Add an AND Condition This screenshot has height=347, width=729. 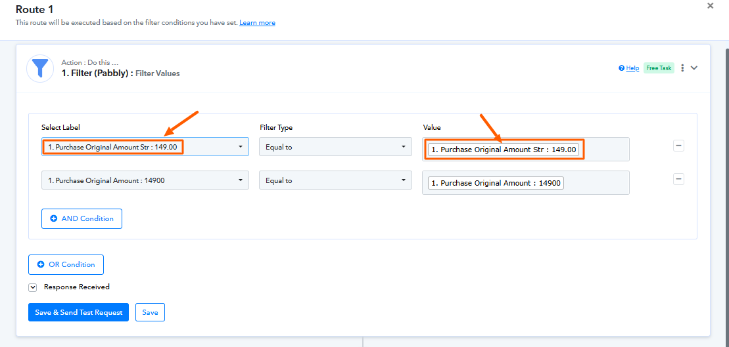coord(82,218)
